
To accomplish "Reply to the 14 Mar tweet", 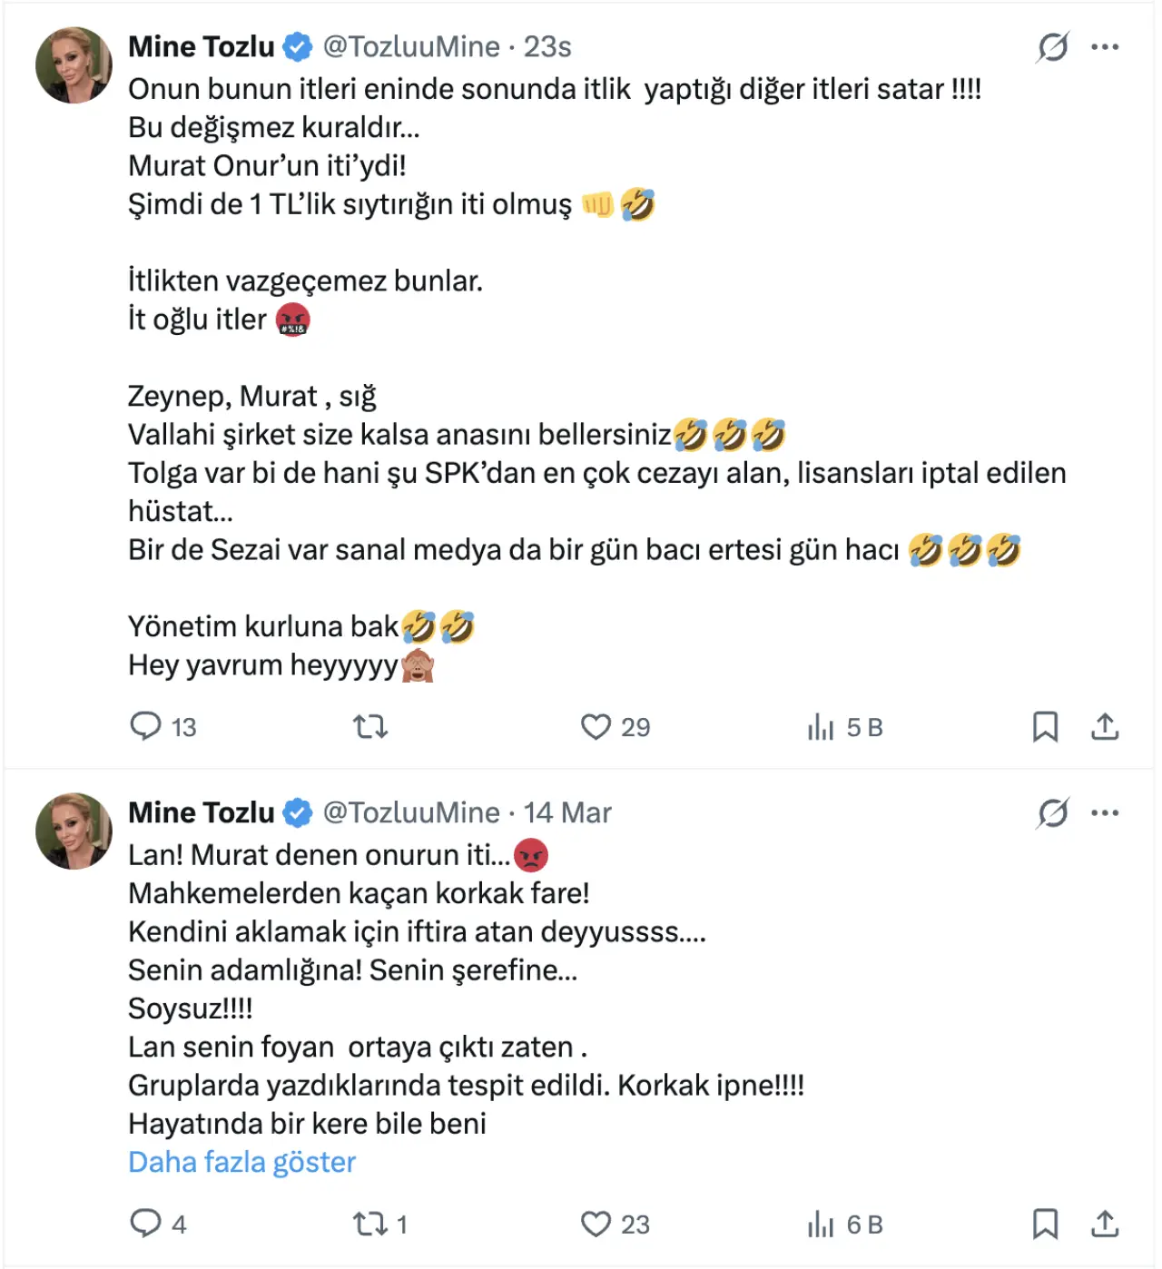I will [x=145, y=1224].
